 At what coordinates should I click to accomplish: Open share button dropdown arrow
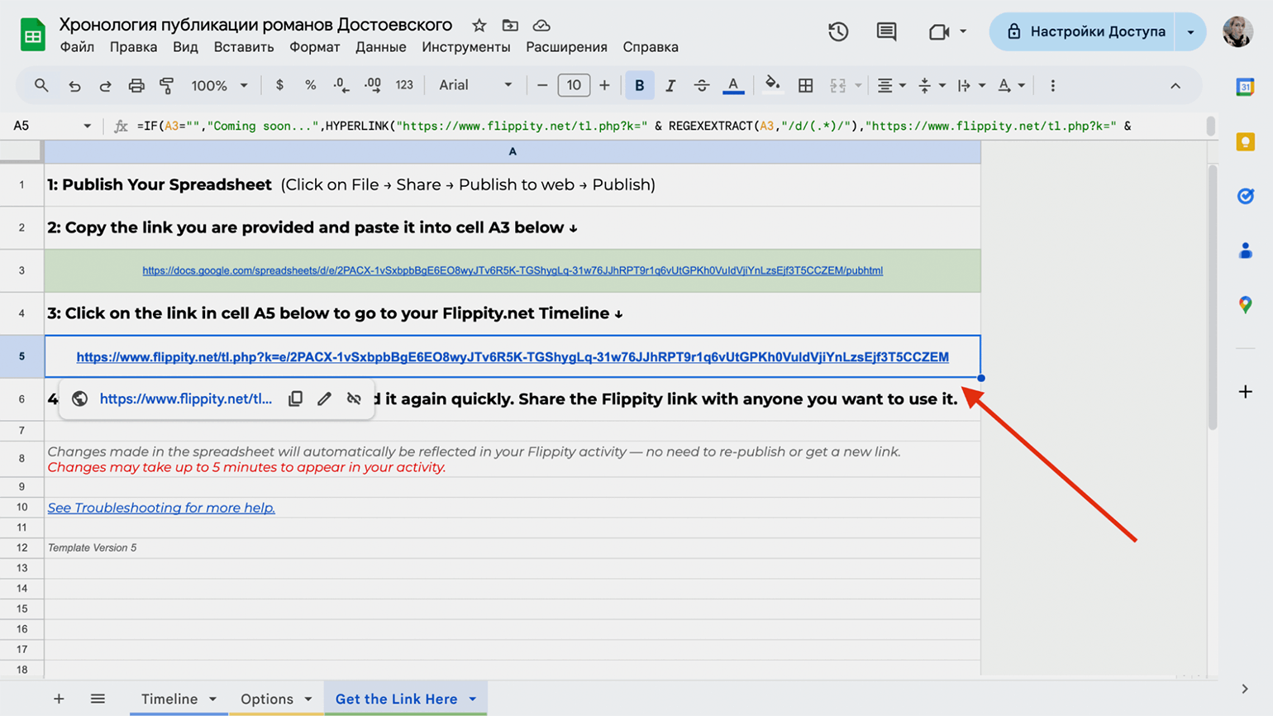(x=1190, y=31)
